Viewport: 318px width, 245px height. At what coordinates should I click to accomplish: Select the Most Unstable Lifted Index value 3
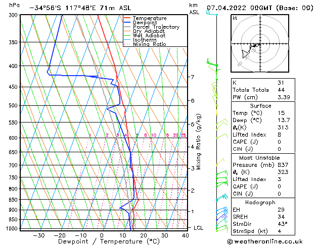(280, 179)
